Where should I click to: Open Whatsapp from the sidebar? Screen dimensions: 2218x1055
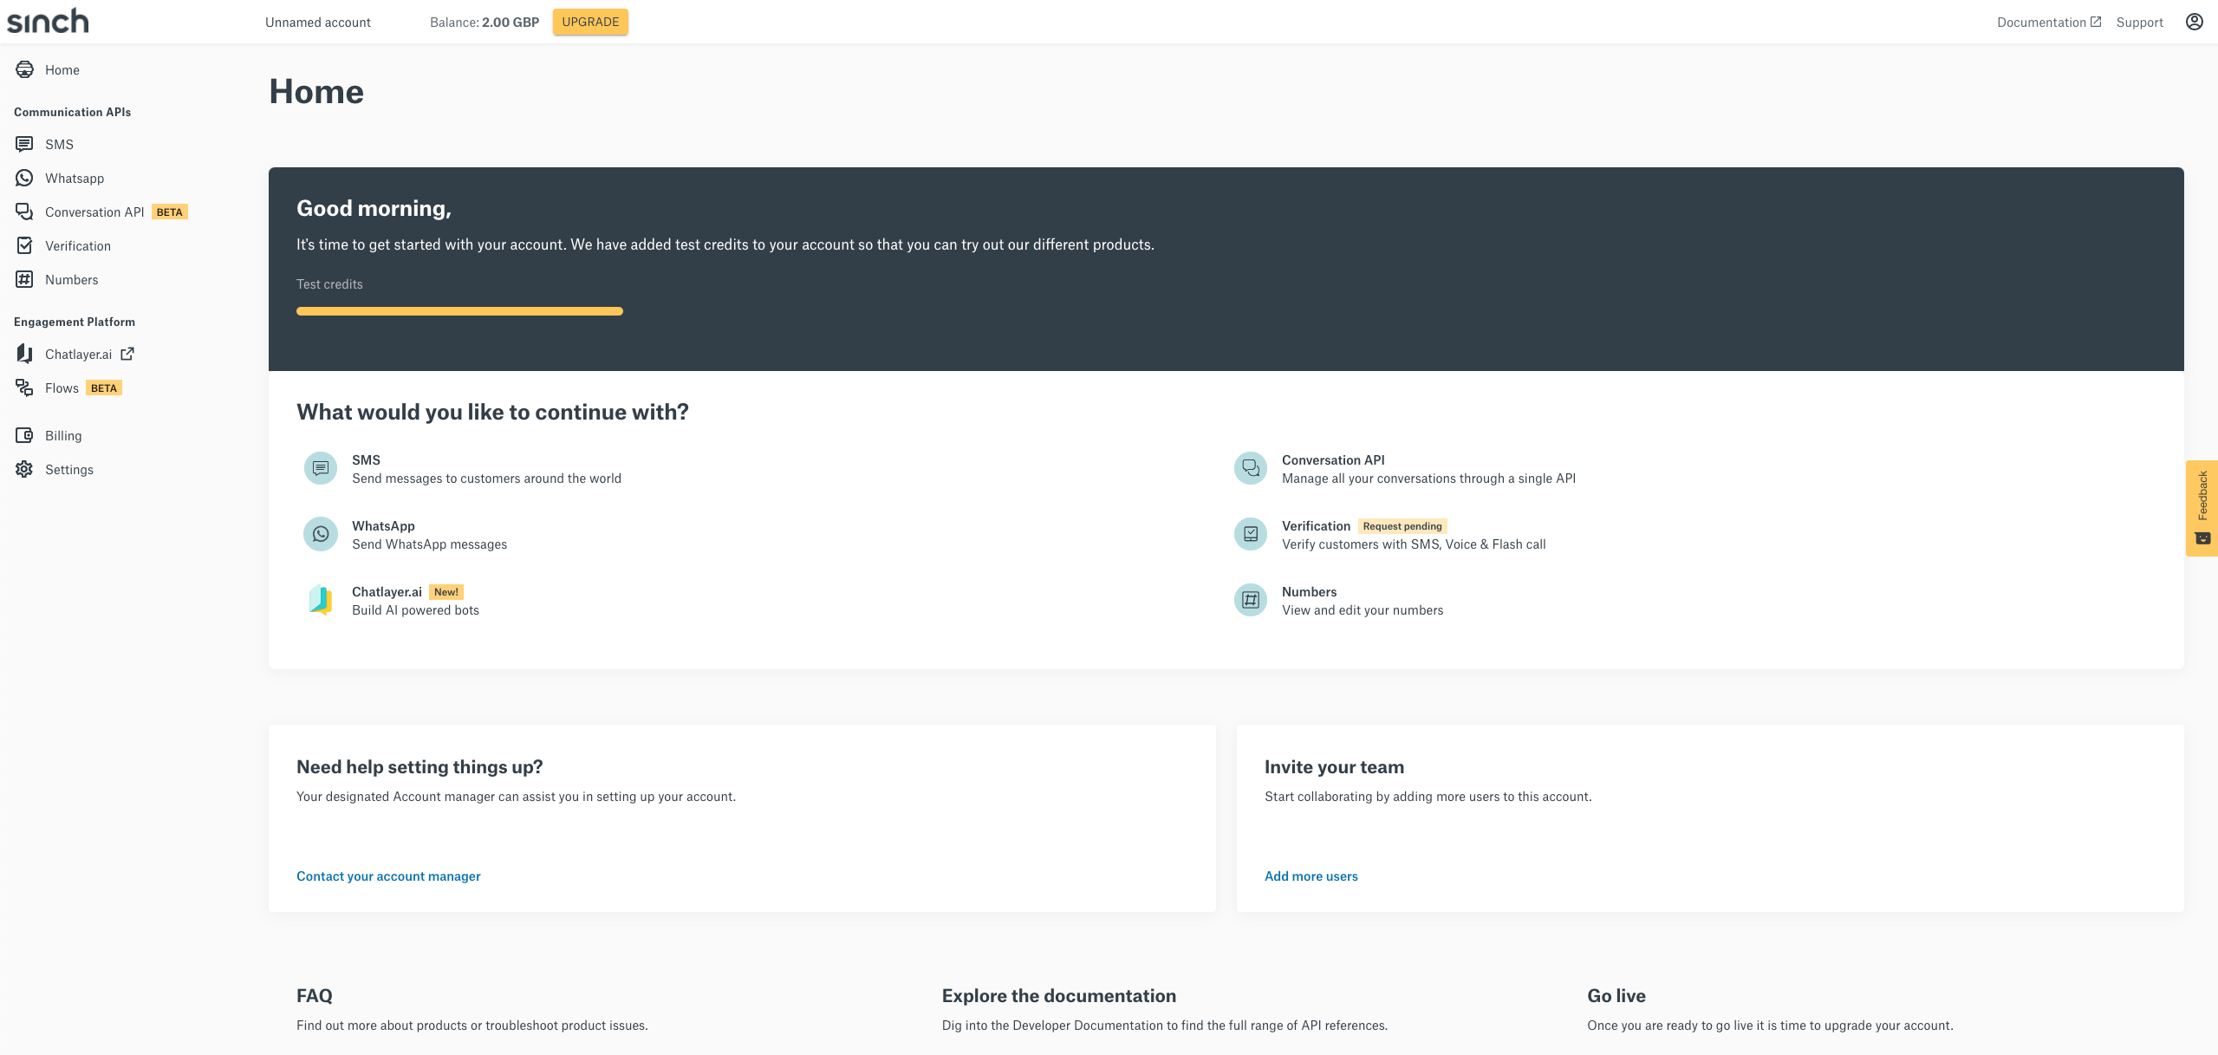click(24, 178)
